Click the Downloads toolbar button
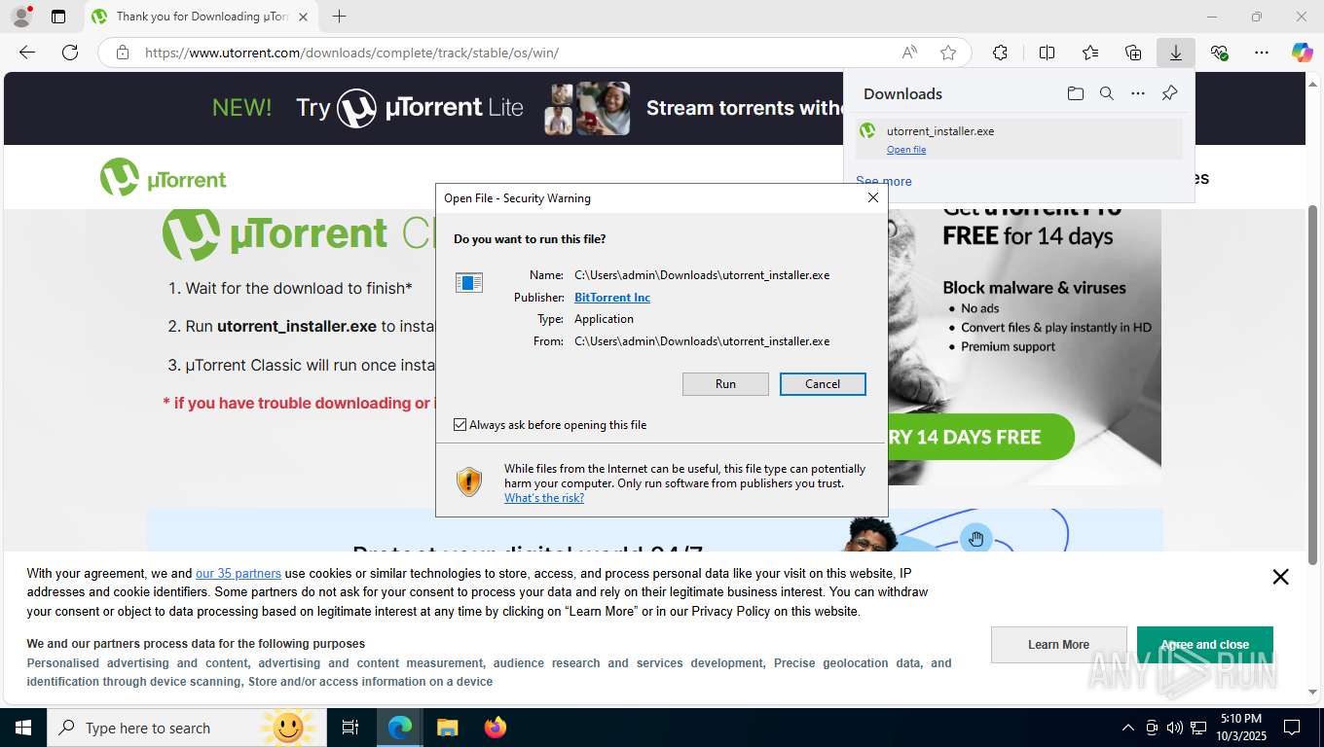This screenshot has width=1324, height=747. pyautogui.click(x=1176, y=53)
